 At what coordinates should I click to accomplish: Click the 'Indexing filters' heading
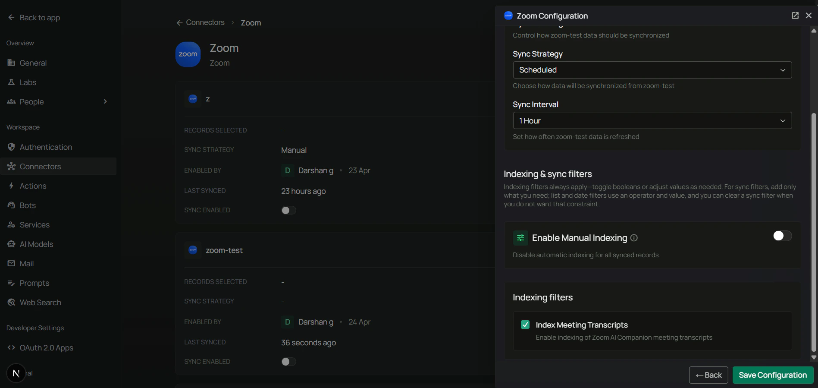coord(543,297)
